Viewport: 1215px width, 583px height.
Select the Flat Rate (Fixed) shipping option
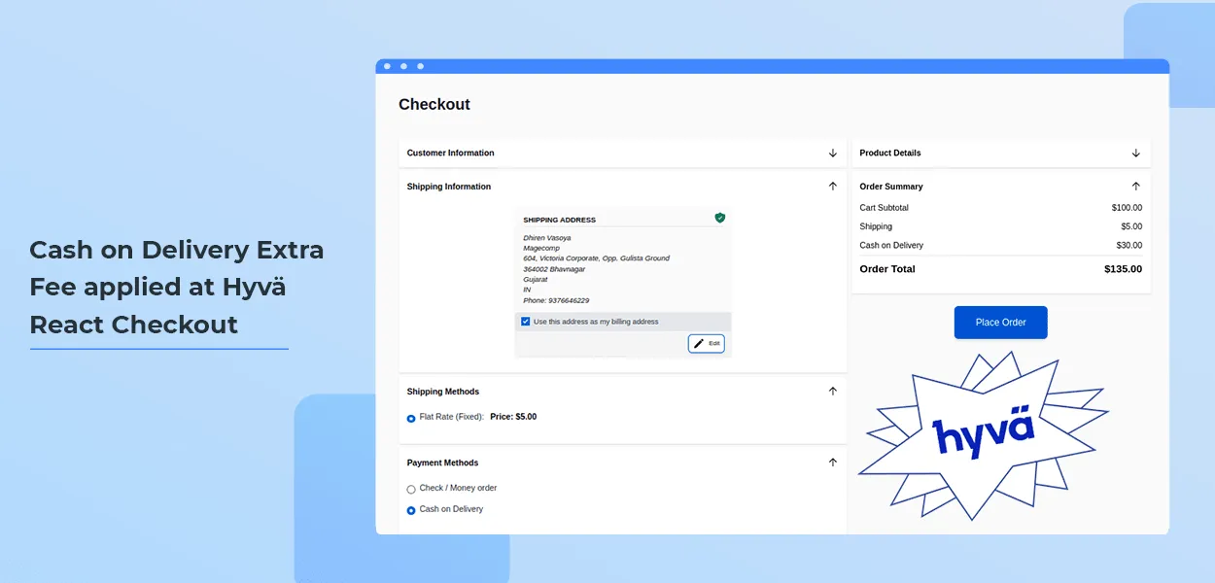pos(411,418)
